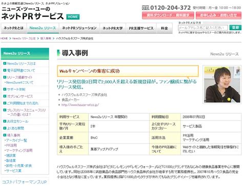Image resolution: width=243 pixels, height=186 pixels.
Task: Click green square icon beside お役立ちツール
Action: coord(5,121)
